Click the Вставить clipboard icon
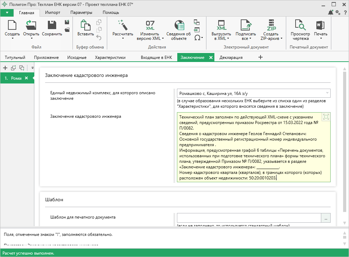The height and width of the screenshot is (257, 349). 85,25
